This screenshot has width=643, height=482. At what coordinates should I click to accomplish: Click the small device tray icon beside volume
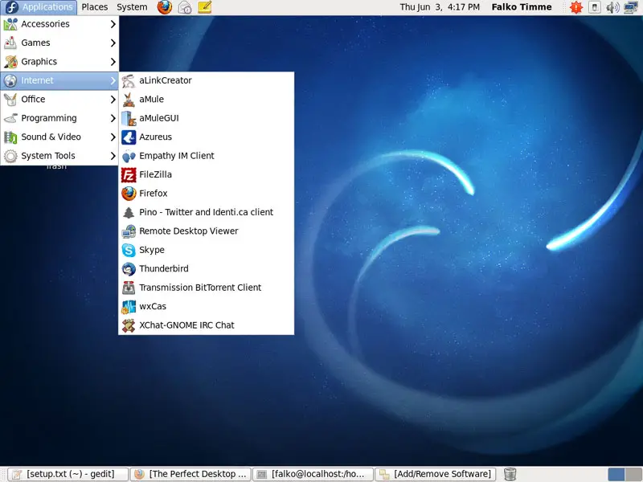[595, 7]
